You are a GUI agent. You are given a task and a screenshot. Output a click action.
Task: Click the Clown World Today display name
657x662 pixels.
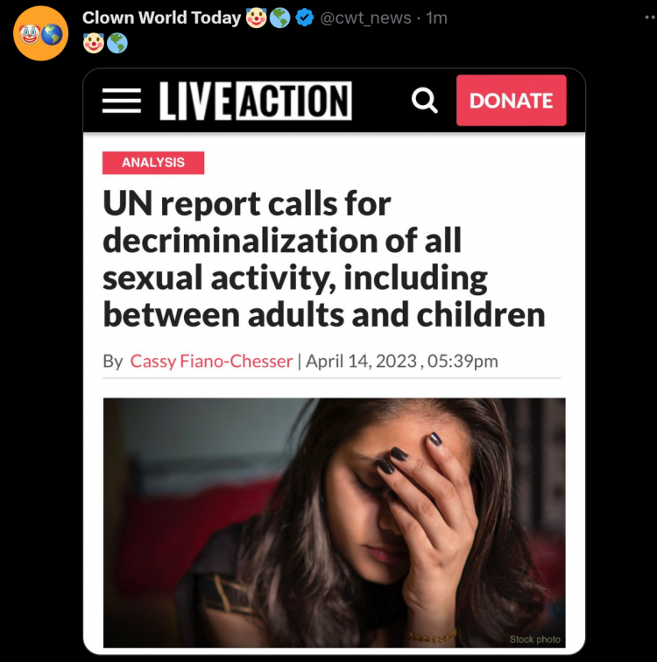coord(161,18)
